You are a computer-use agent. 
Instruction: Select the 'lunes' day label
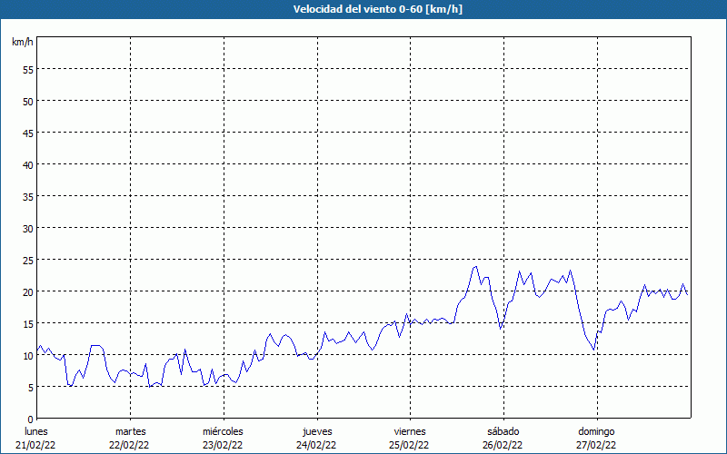[36, 431]
